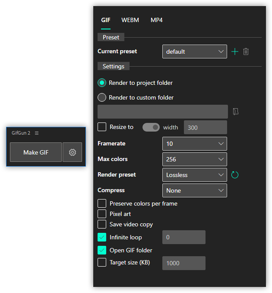Open the GifGun 2 panel hamburger menu
Viewport: 272px width, 293px height.
coord(37,133)
